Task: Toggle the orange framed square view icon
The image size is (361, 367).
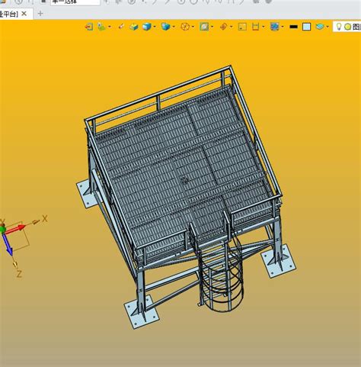Action: tap(242, 27)
